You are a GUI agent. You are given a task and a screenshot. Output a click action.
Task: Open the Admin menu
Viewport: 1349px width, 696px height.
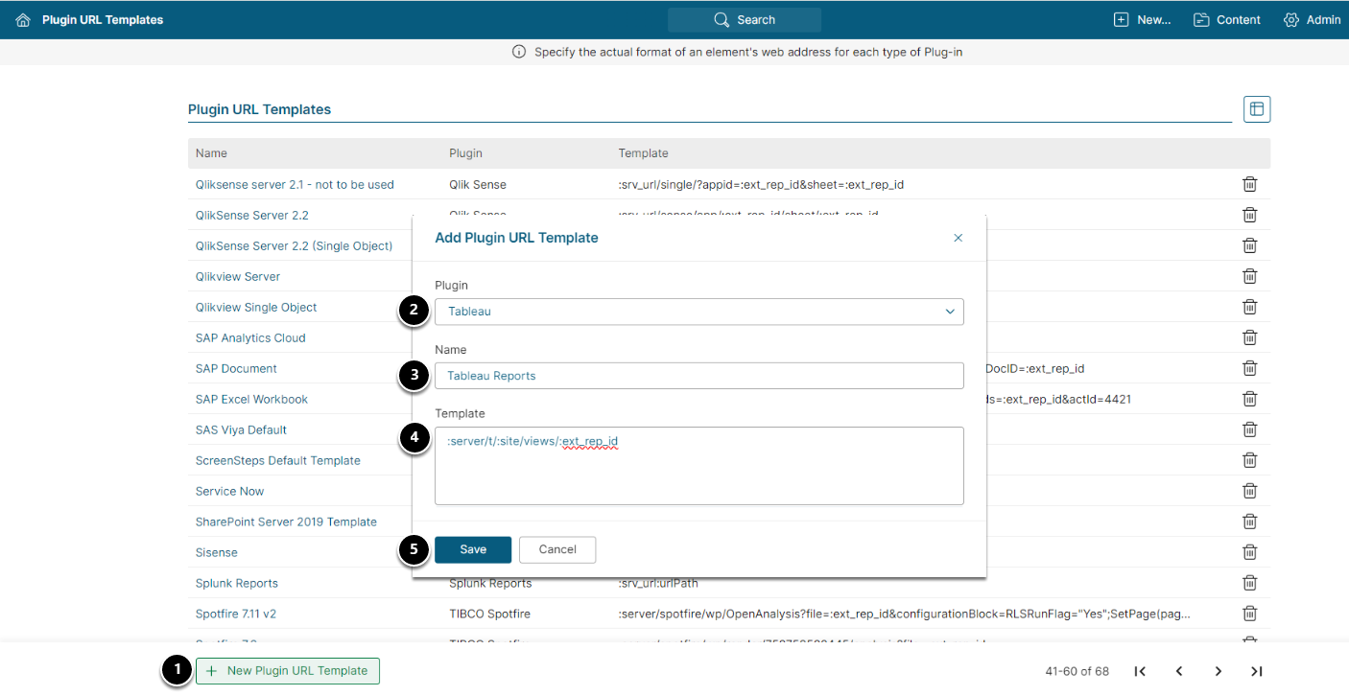pos(1312,20)
